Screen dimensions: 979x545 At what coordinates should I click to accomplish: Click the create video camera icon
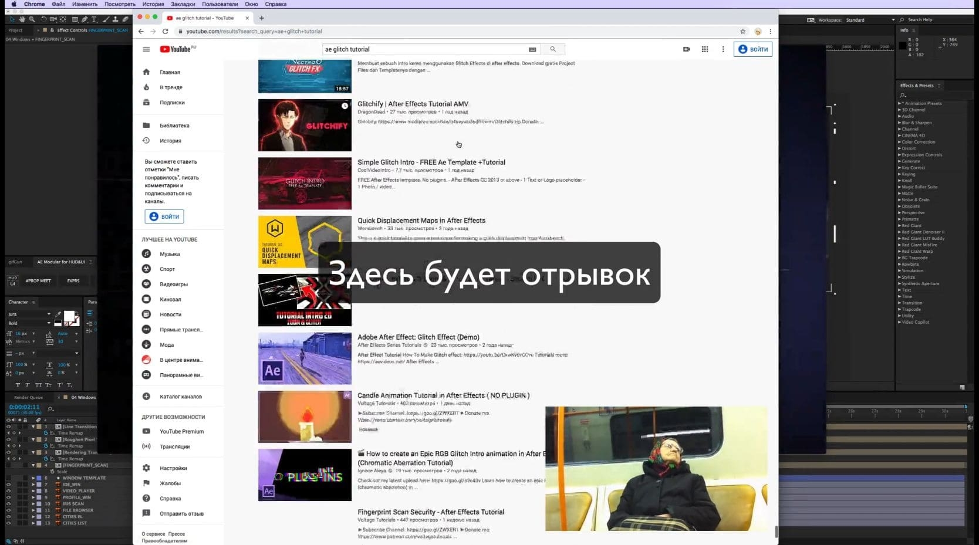687,49
